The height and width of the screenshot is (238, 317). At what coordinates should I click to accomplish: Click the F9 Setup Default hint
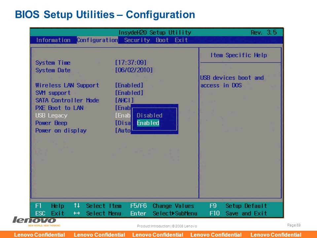point(238,206)
